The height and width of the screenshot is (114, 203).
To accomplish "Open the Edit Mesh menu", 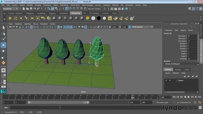I will click(64, 5).
